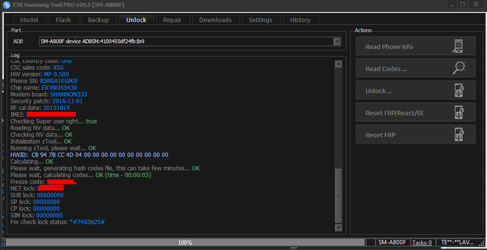Click the Reset FRP button
The image size is (487, 250).
tap(415, 135)
